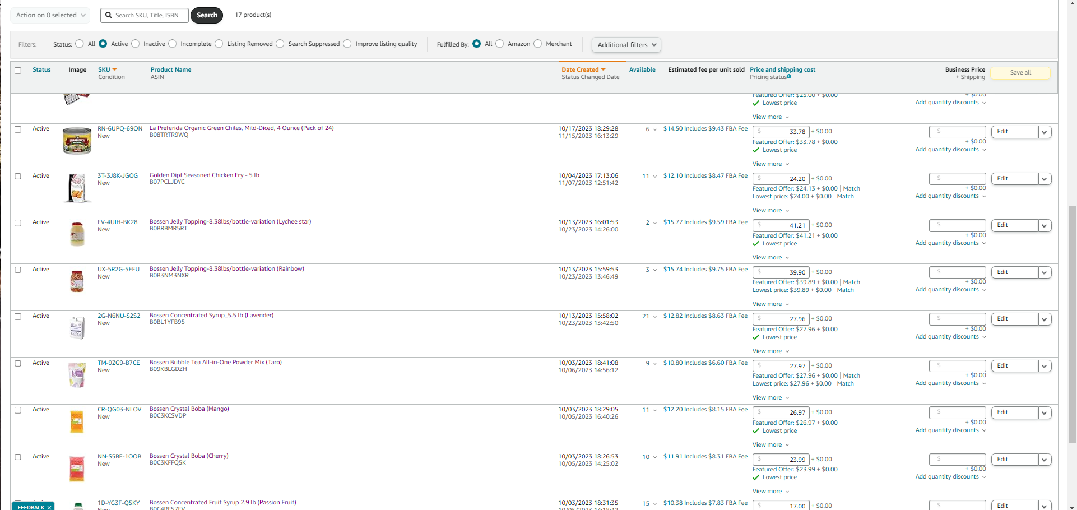The width and height of the screenshot is (1077, 510).
Task: Expand View more for Crystal Boba Mango
Action: [x=770, y=445]
